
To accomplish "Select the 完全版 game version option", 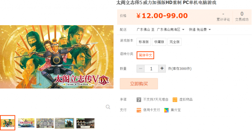I will [174, 42].
